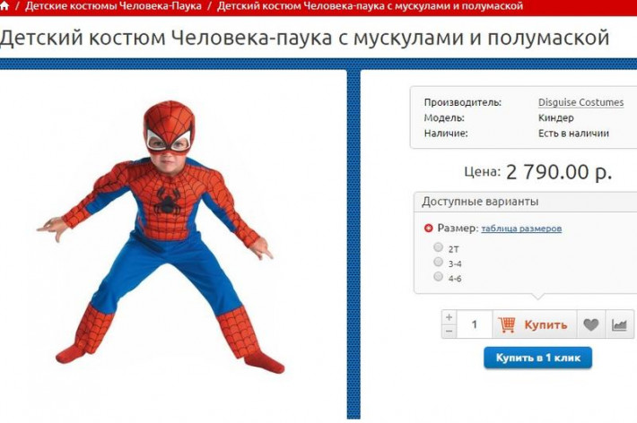Click the red required marker beside Размер
Screen dimensions: 637x423
pyautogui.click(x=428, y=229)
